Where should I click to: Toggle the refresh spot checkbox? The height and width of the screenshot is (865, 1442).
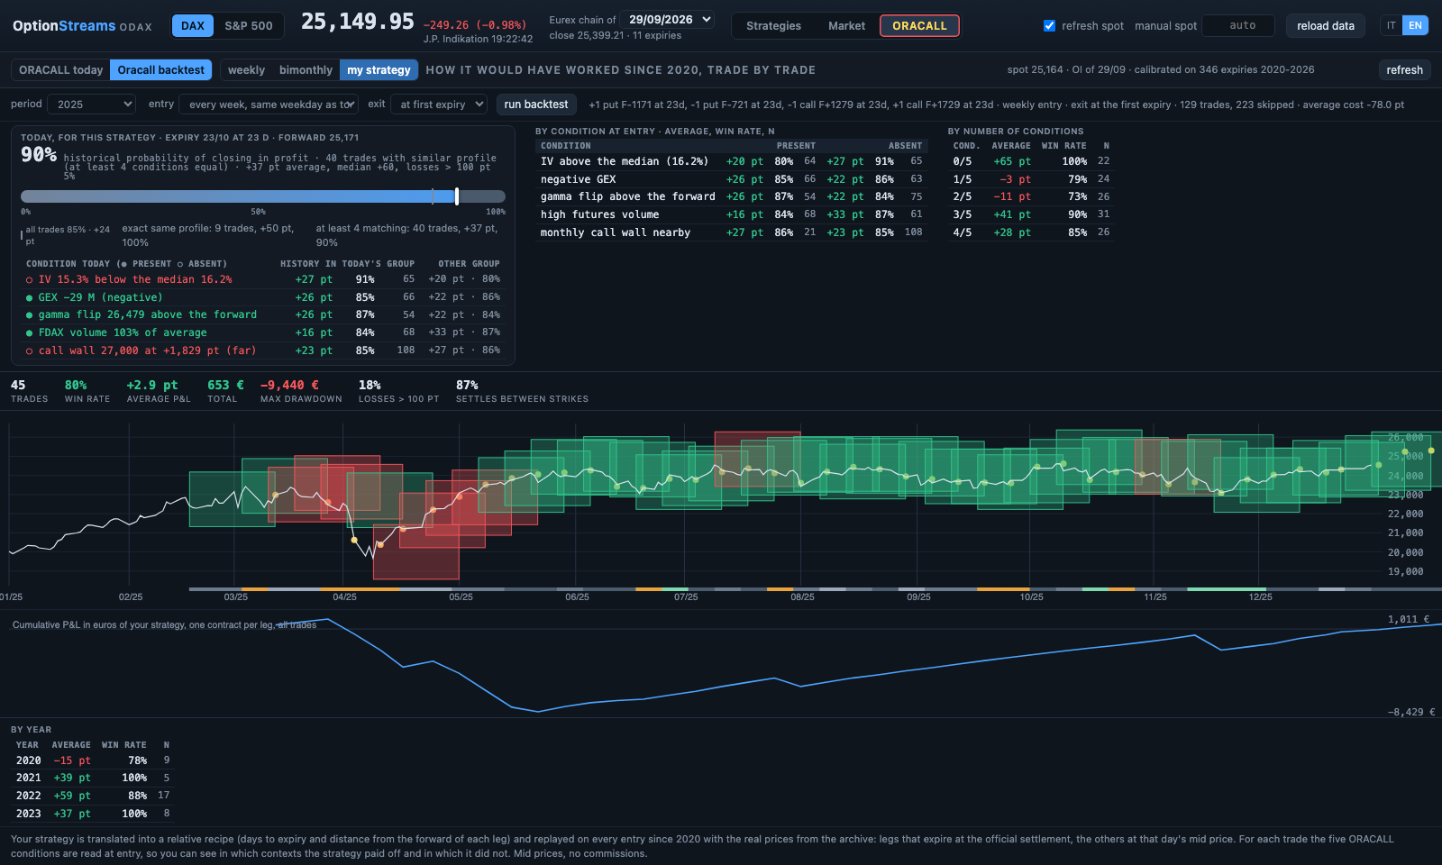(x=1049, y=26)
